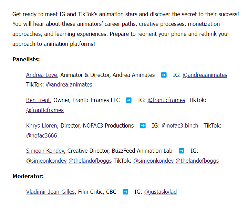248x212 pixels.
Task: Click arrow icon after Andrea Animates
Action: click(x=164, y=75)
